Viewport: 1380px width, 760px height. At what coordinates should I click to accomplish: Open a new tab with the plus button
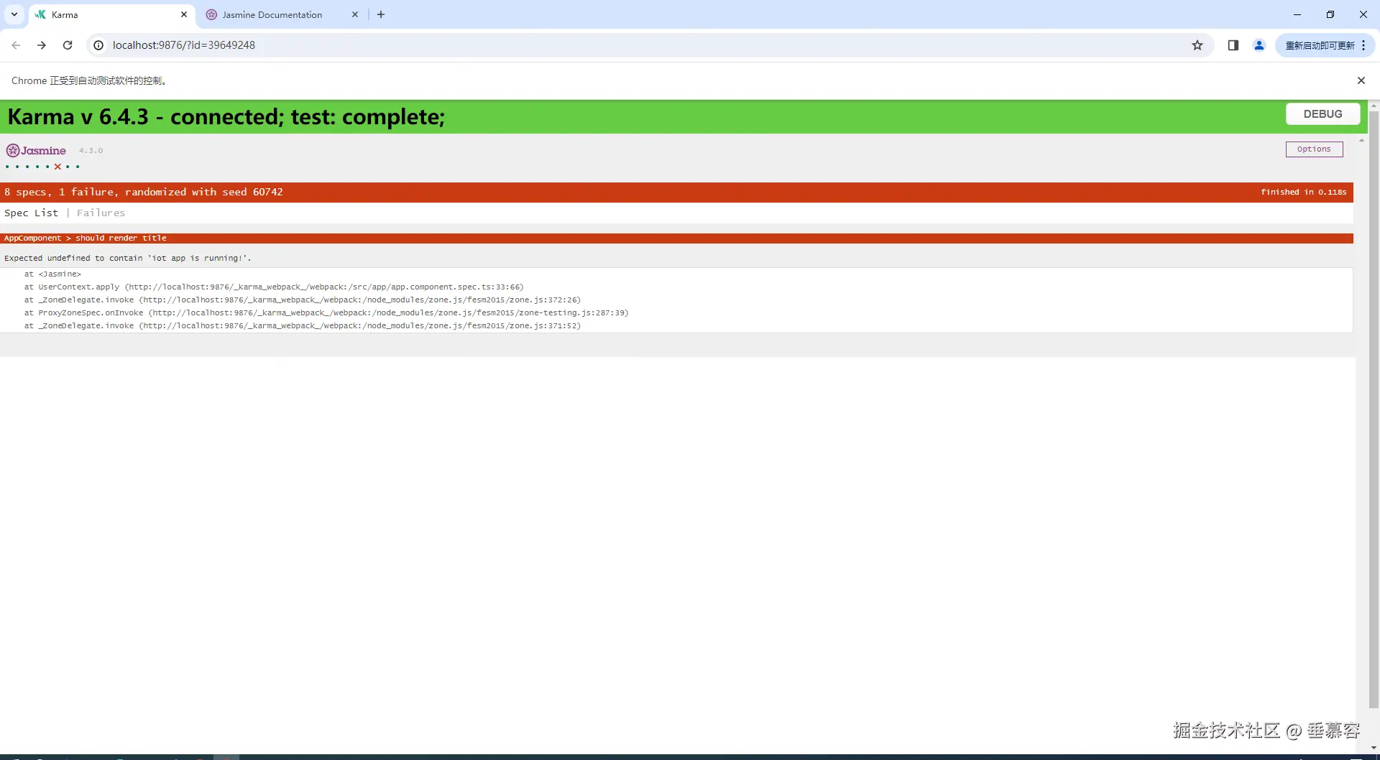click(x=381, y=14)
